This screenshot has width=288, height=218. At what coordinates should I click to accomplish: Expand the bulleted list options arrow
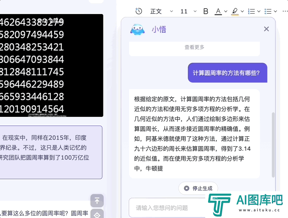click(x=275, y=12)
